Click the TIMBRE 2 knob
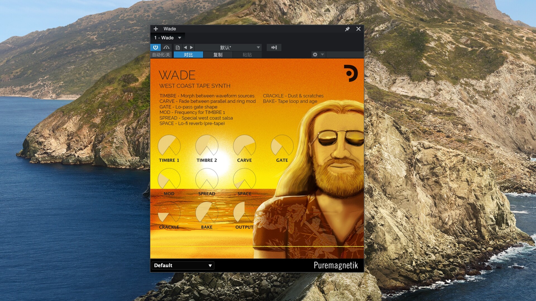This screenshot has width=536, height=301. pyautogui.click(x=207, y=146)
